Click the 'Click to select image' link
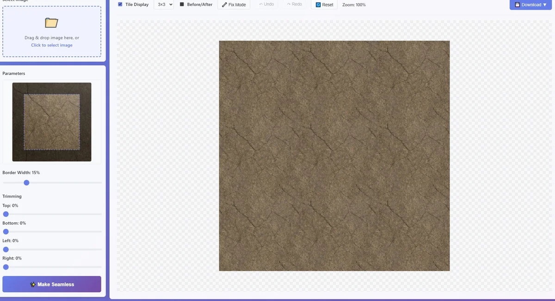 point(52,45)
